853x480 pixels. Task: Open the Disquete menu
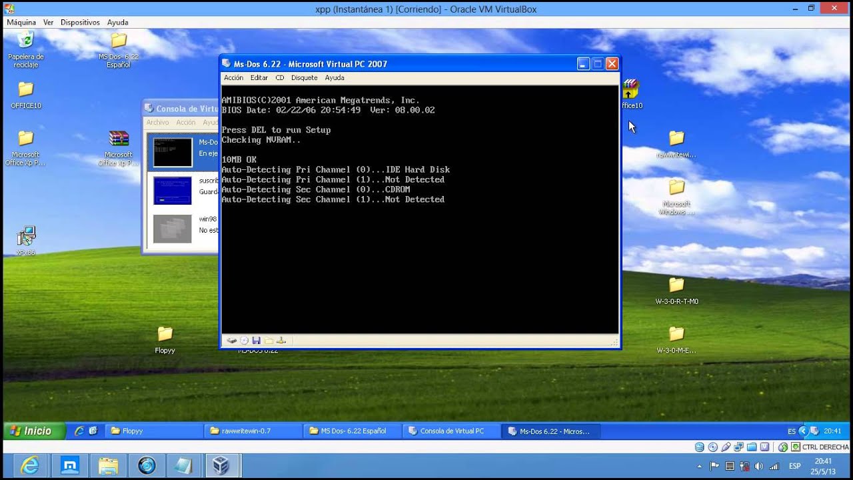[x=304, y=78]
